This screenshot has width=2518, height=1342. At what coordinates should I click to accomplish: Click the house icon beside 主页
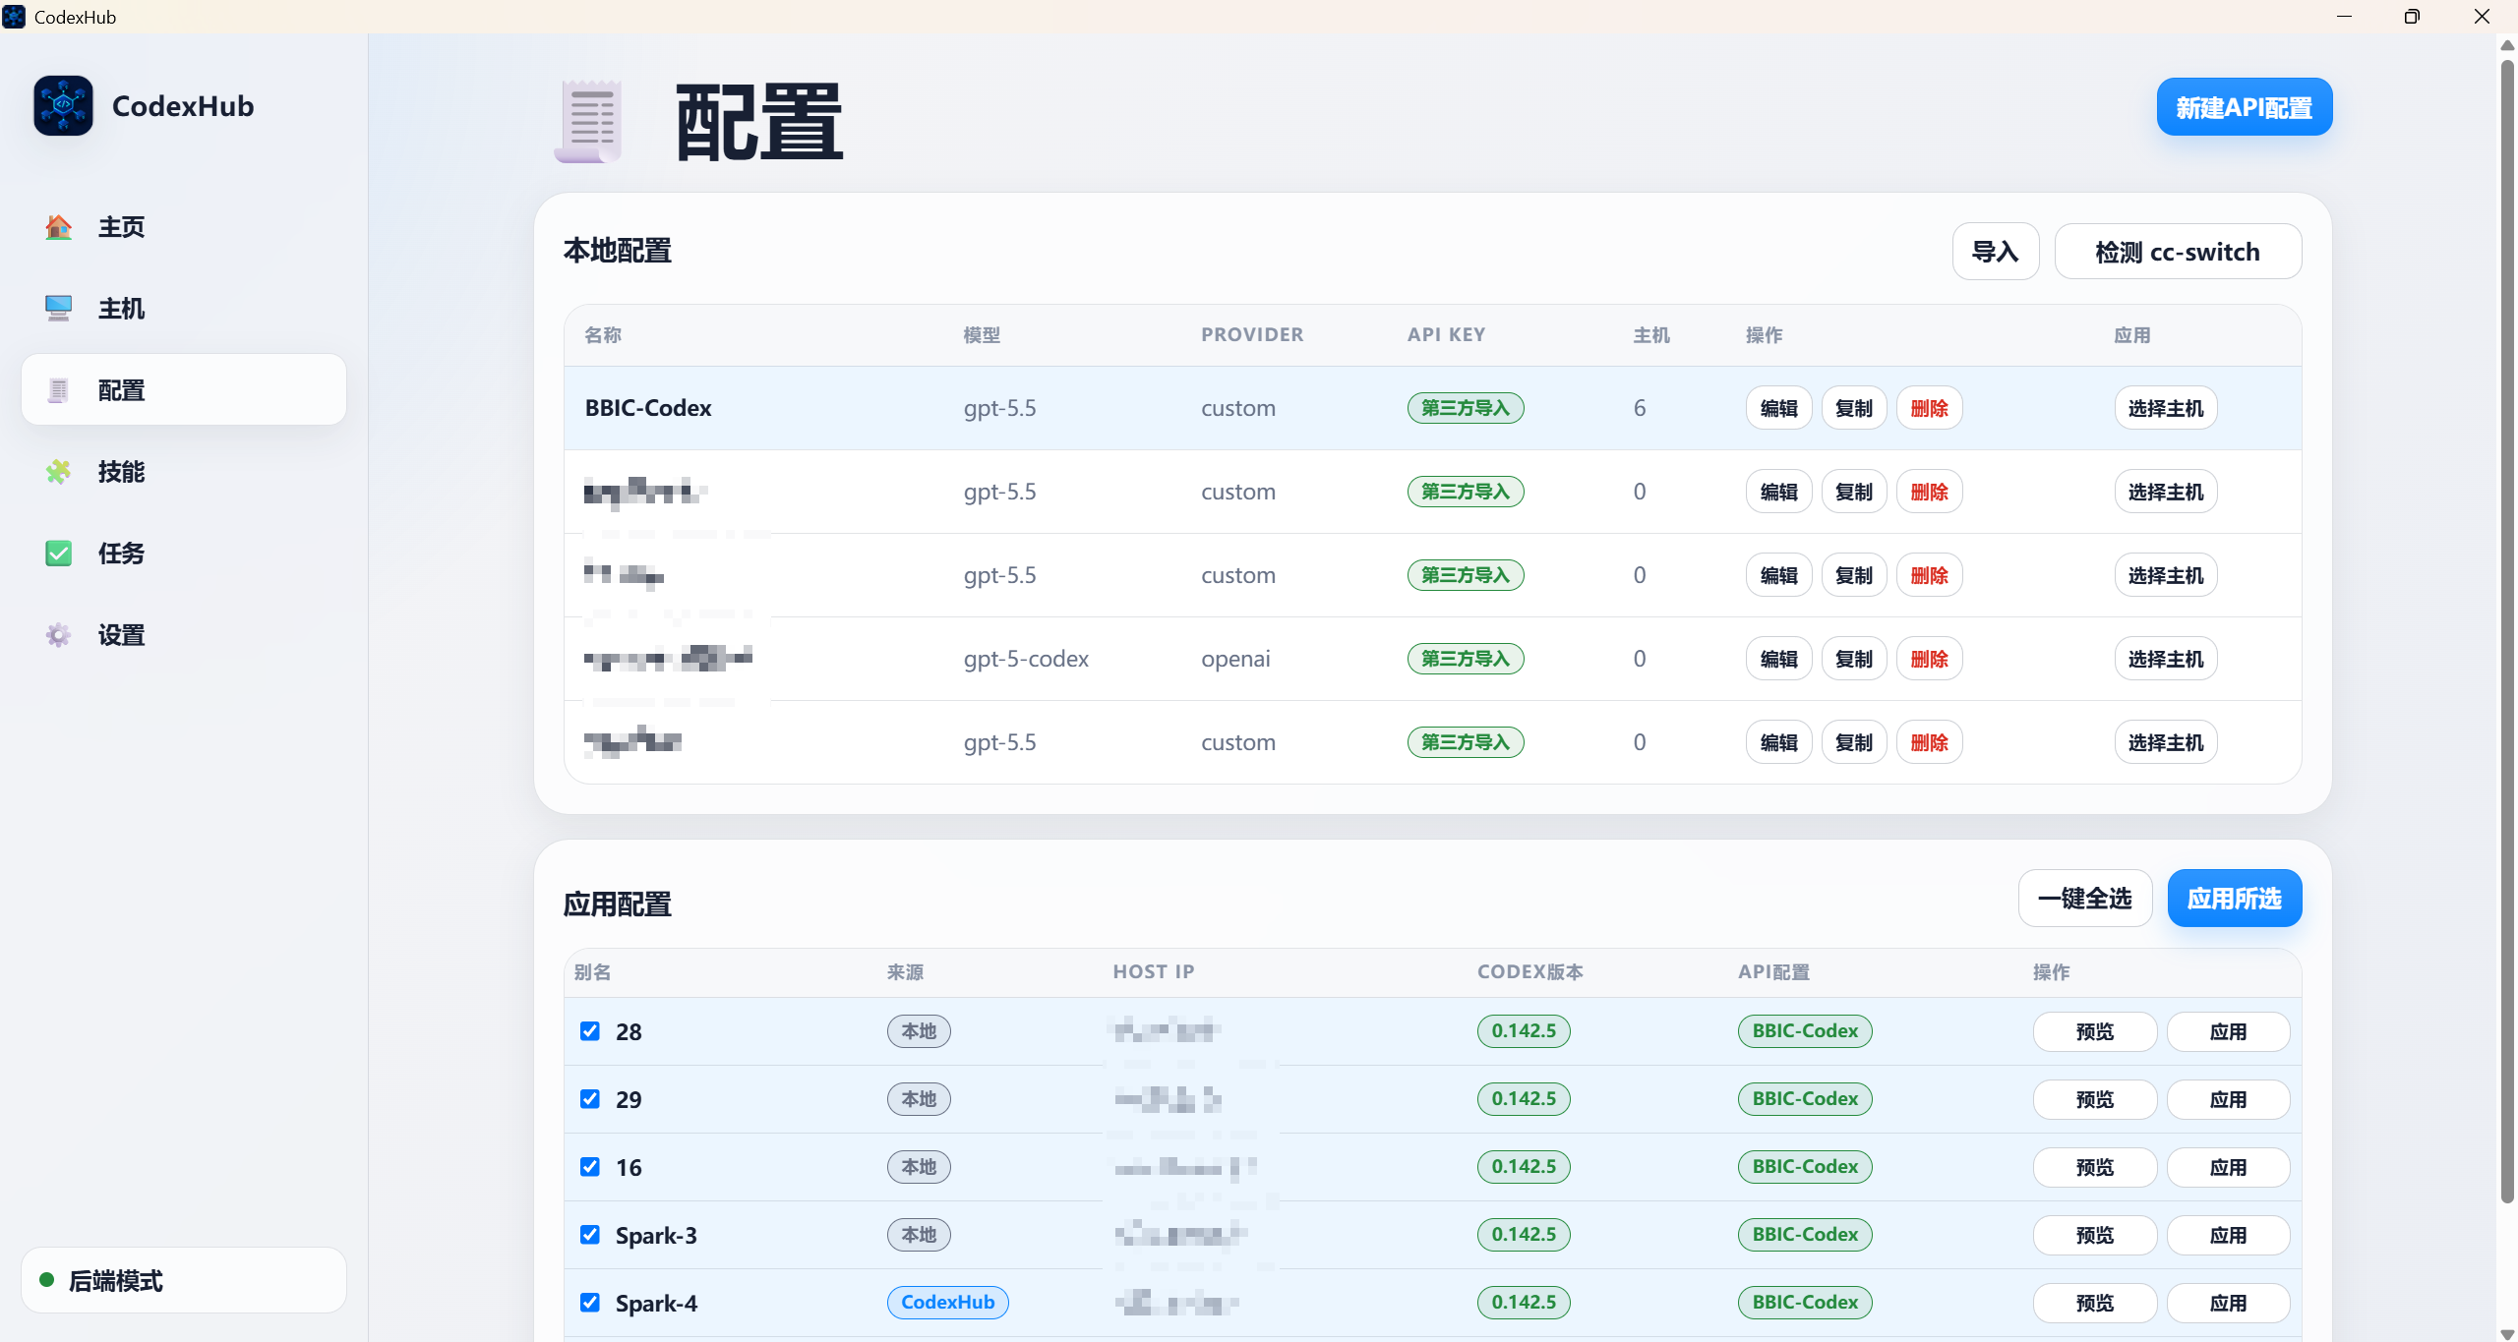[58, 227]
